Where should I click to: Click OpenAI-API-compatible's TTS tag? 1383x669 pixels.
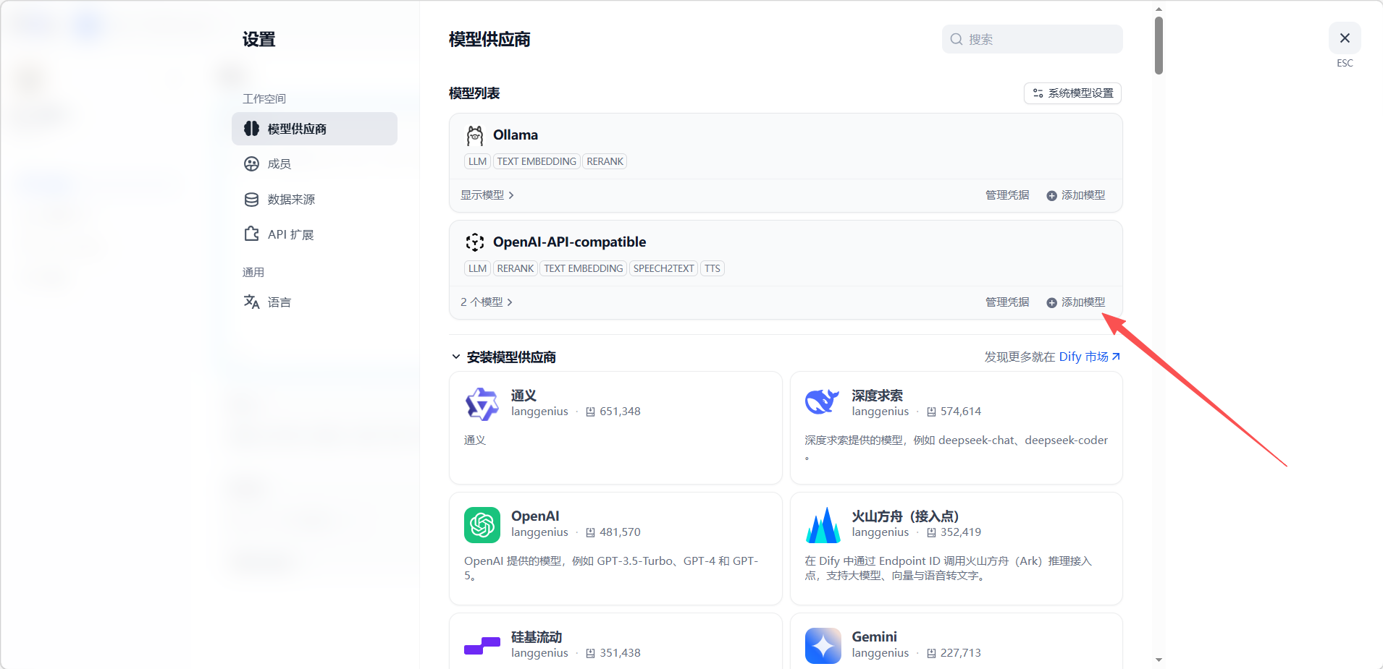click(x=712, y=268)
